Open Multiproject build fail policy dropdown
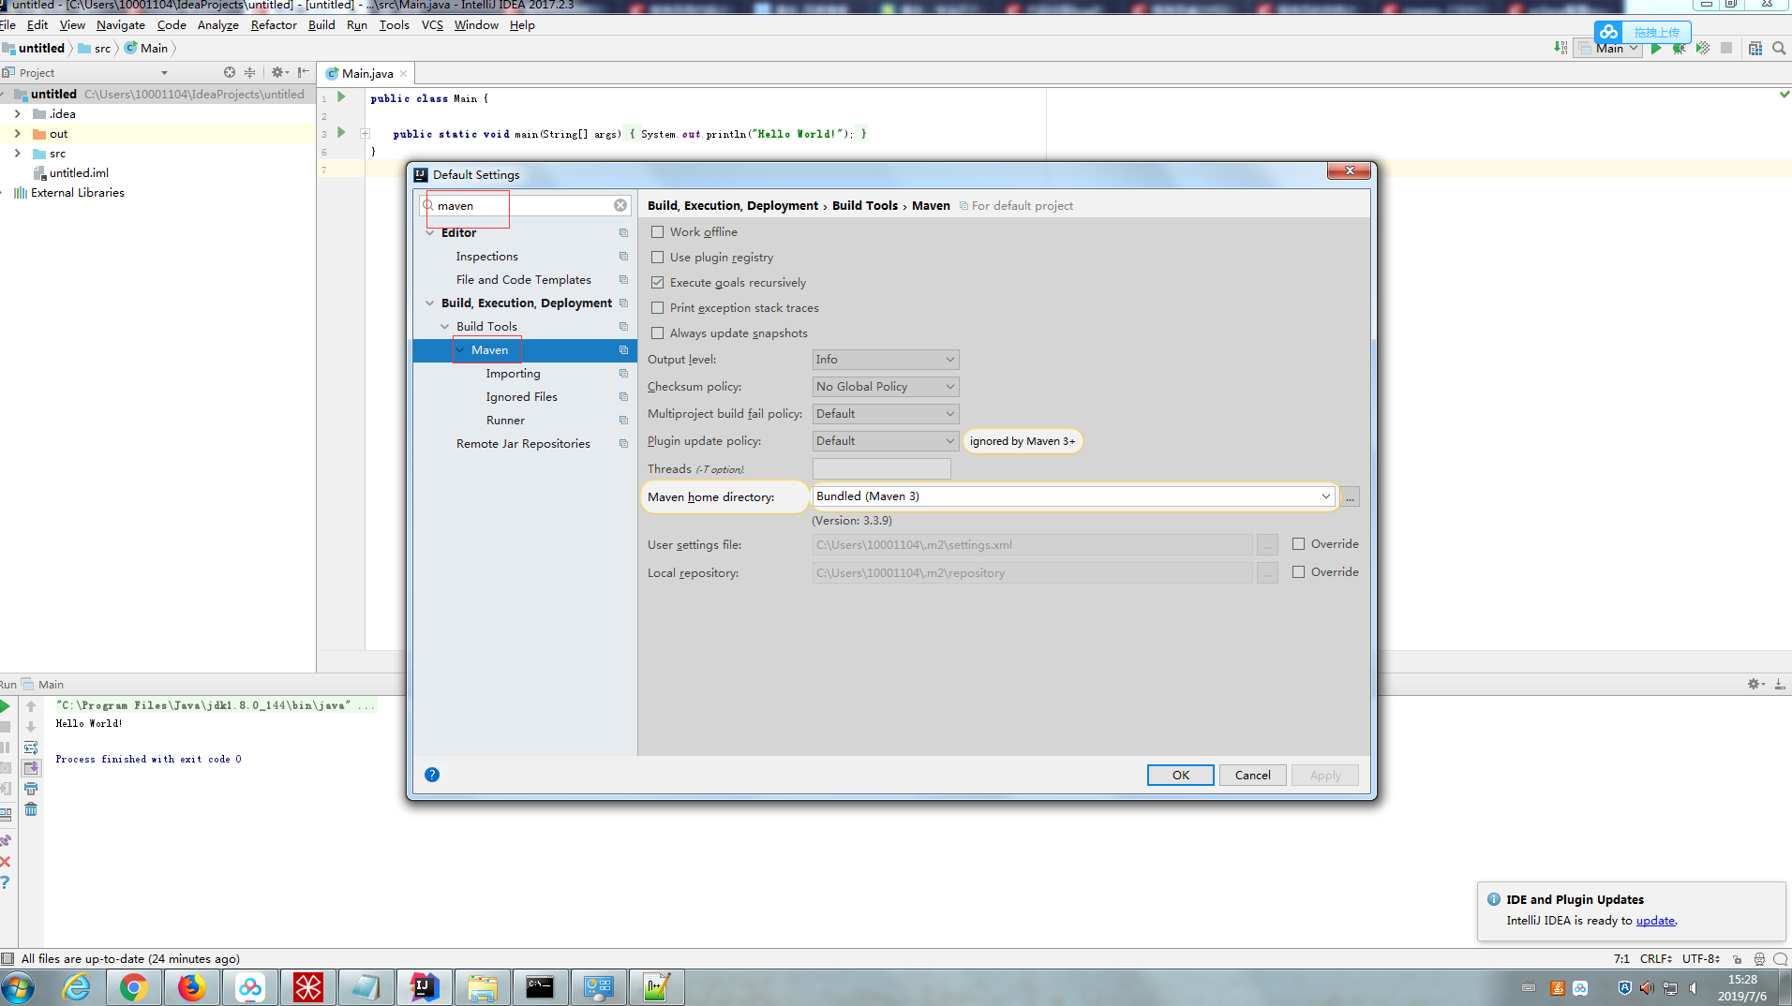This screenshot has height=1006, width=1792. point(886,414)
